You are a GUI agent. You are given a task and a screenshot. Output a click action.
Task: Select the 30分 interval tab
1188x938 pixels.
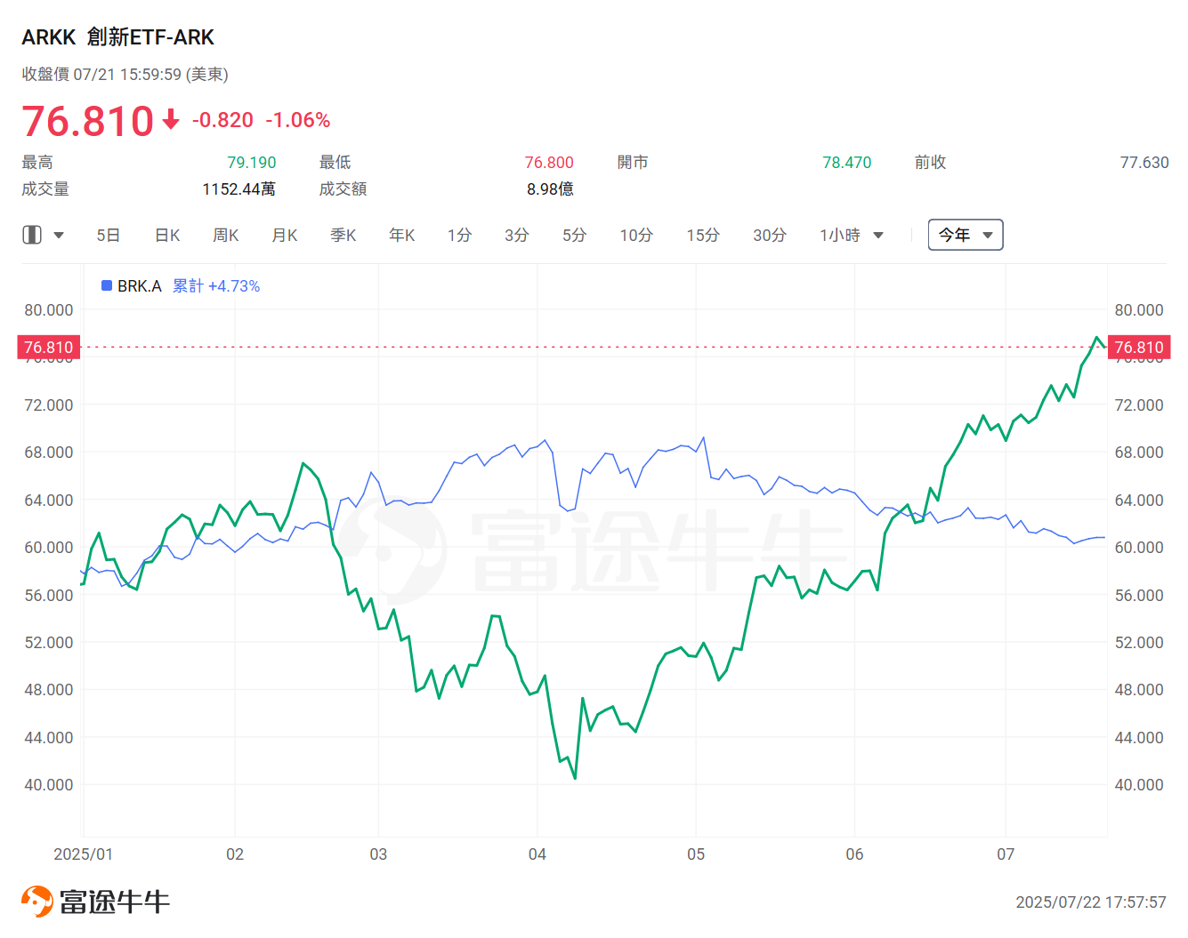(x=770, y=236)
